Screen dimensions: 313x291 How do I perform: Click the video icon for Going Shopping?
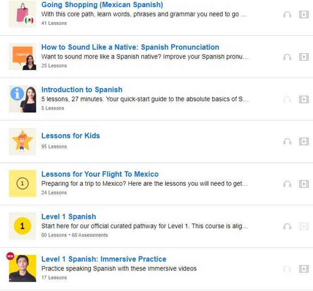click(x=304, y=15)
